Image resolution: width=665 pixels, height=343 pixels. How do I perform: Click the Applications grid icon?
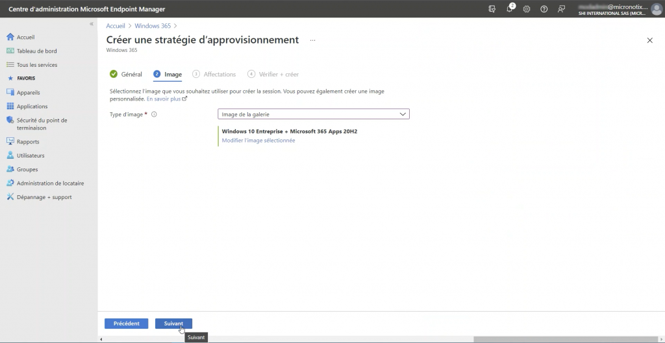(x=10, y=106)
